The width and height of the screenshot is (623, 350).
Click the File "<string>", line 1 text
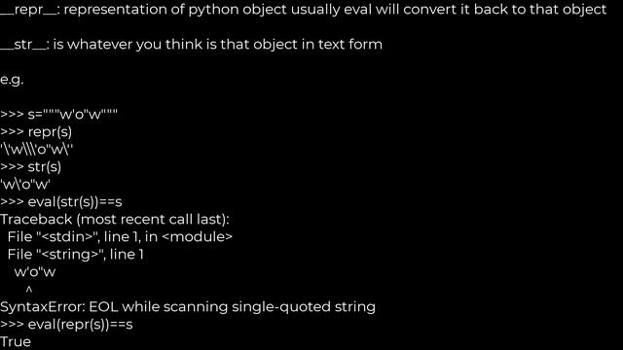point(76,255)
